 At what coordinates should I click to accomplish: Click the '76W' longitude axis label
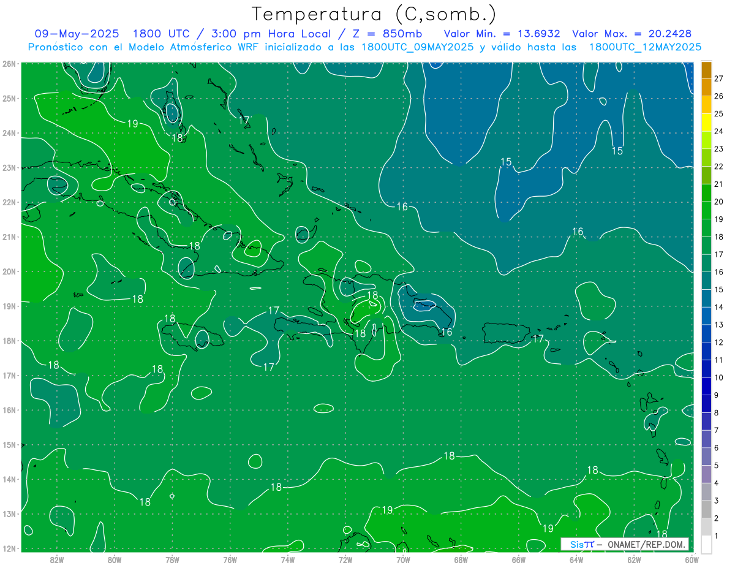[230, 559]
